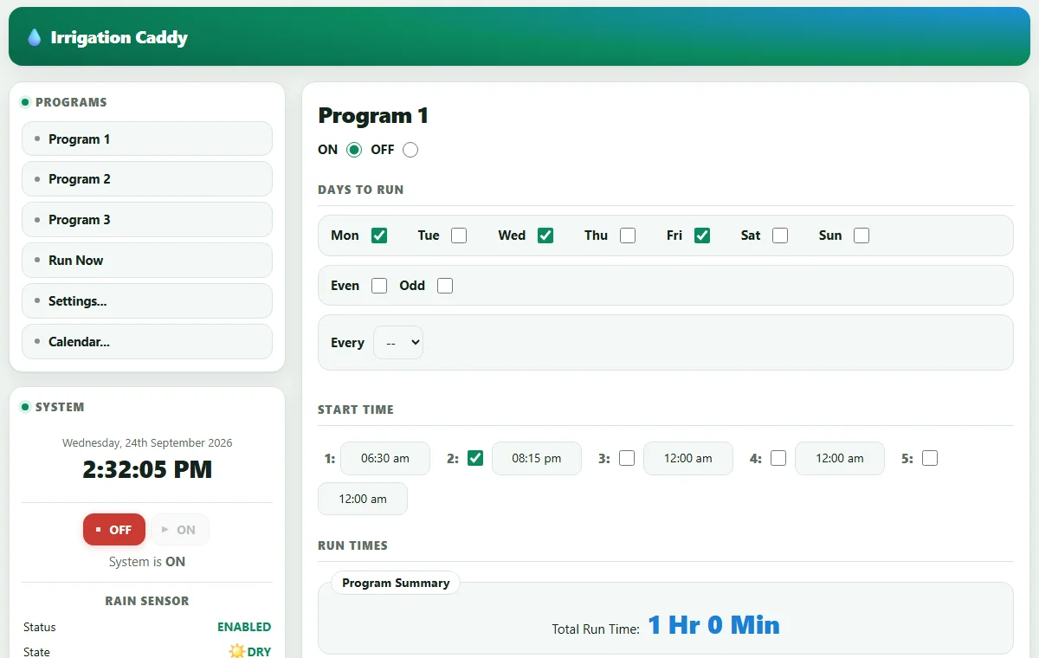Click the start time 5 time field

coord(363,499)
